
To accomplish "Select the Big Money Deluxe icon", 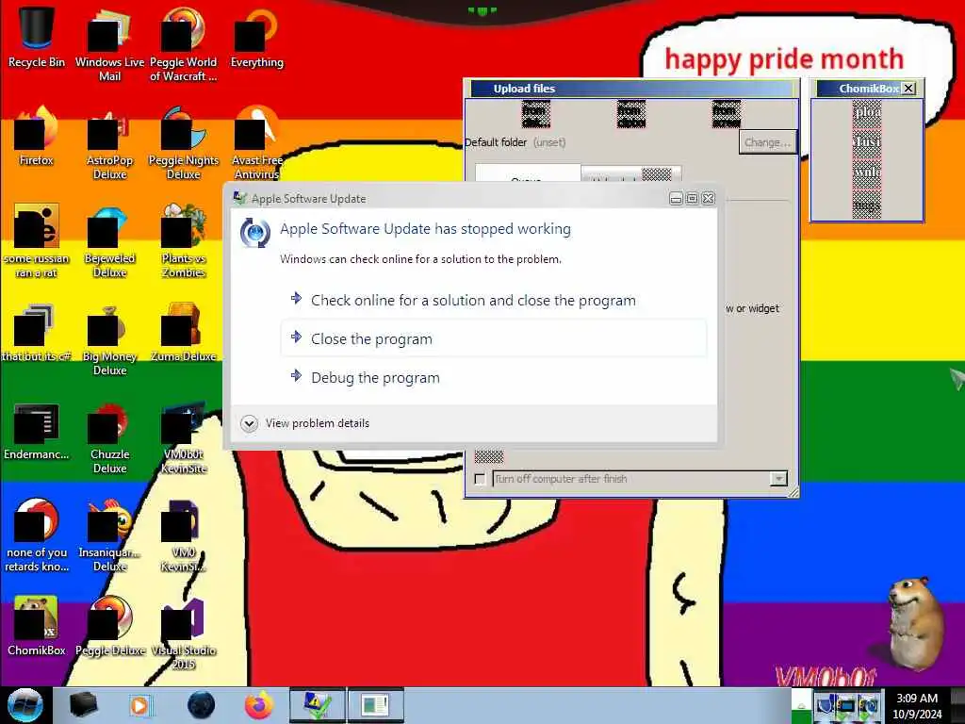I will tap(109, 338).
